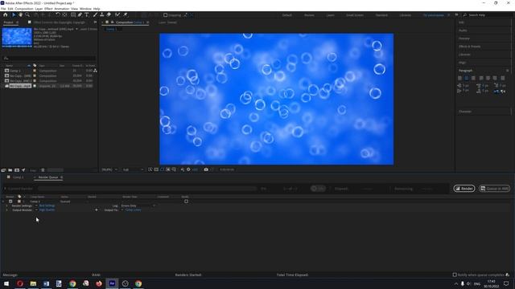Open viewer magnification ratio dropdown
The width and height of the screenshot is (515, 289).
coord(109,169)
